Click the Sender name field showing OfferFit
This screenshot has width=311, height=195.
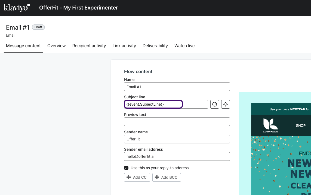tap(177, 139)
